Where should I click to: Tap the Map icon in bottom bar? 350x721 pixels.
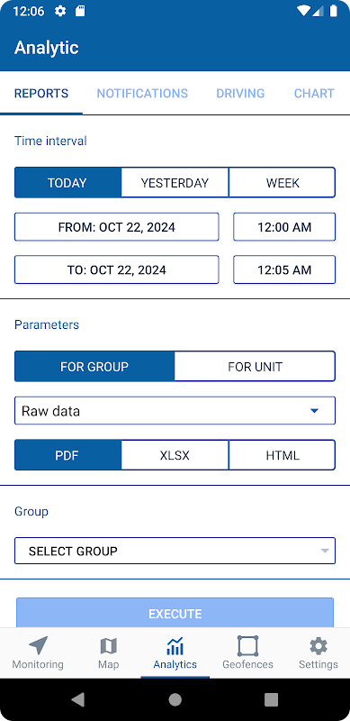(x=108, y=646)
